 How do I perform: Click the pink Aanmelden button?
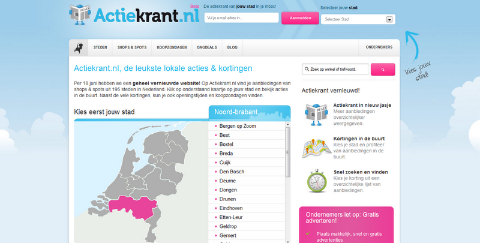pyautogui.click(x=301, y=18)
